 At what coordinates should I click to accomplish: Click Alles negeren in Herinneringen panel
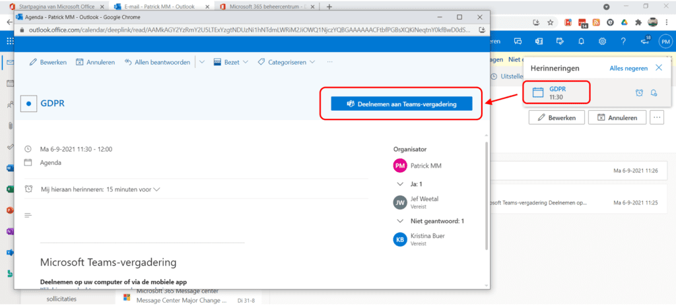[628, 68]
